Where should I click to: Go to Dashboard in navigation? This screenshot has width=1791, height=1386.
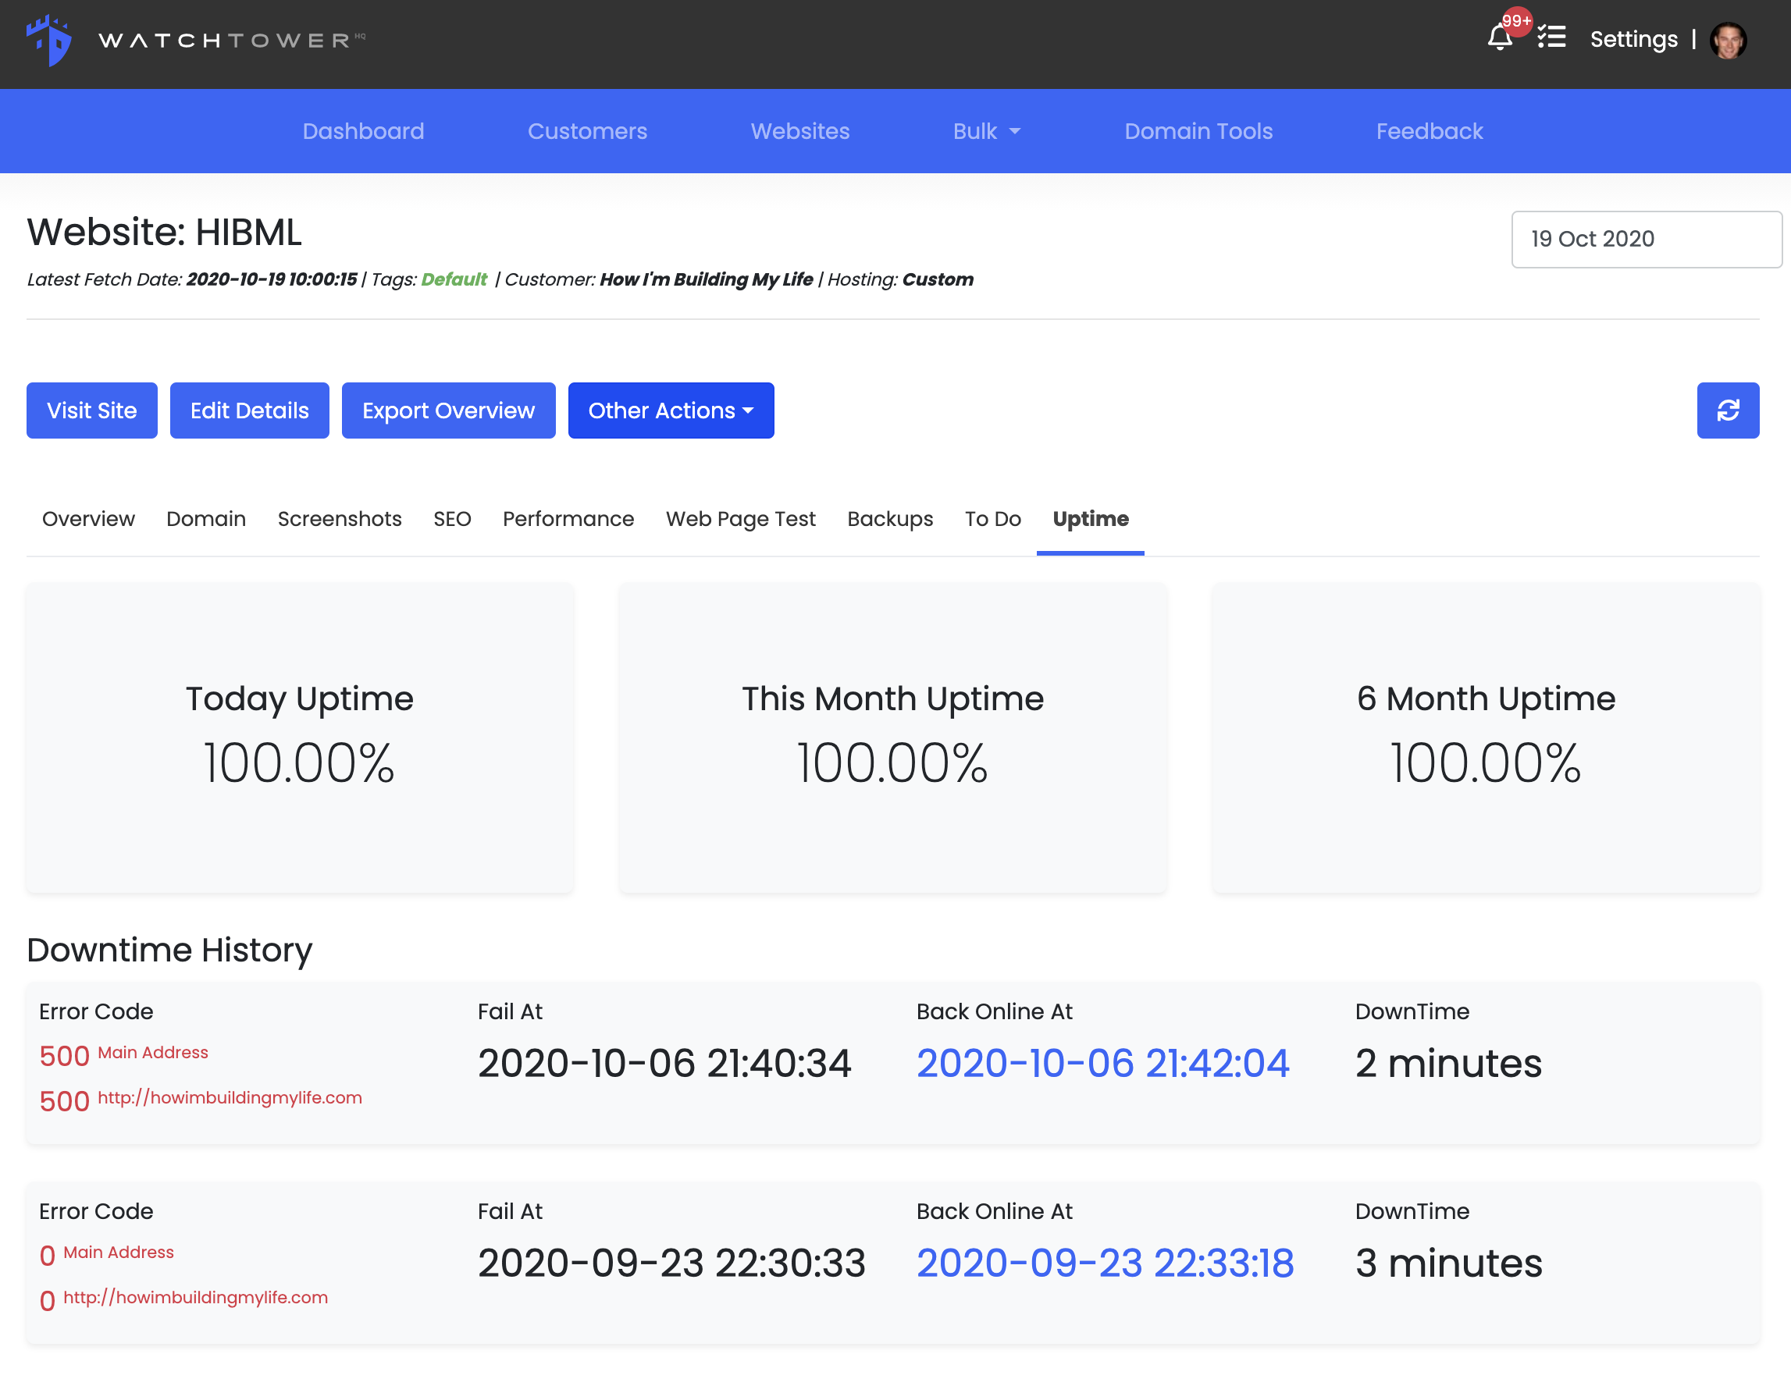pyautogui.click(x=363, y=131)
